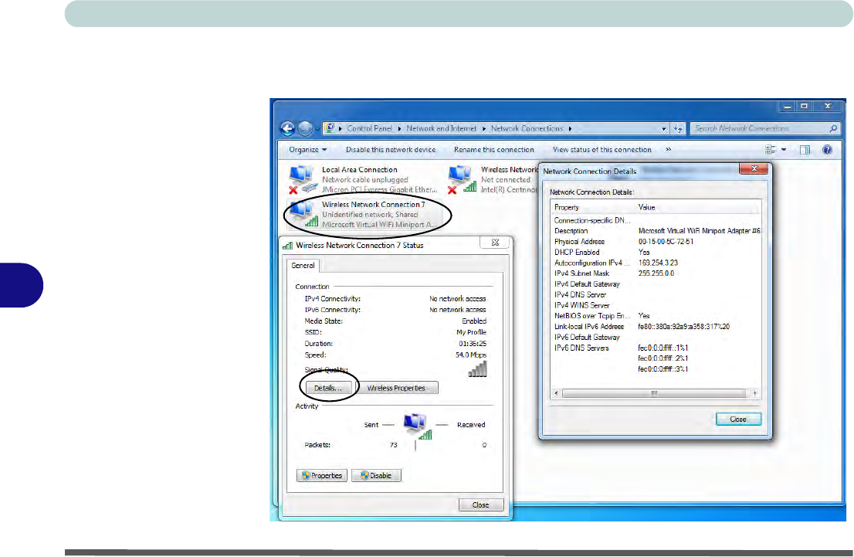Viewport: 854px width, 557px height.
Task: Open the Organize dropdown menu
Action: pyautogui.click(x=307, y=150)
